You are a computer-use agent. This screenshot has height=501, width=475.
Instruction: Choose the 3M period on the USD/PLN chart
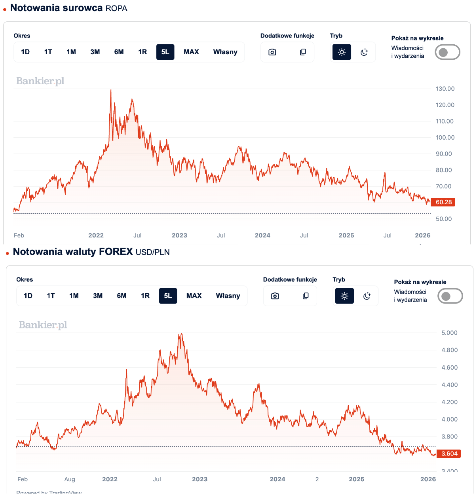tap(98, 296)
